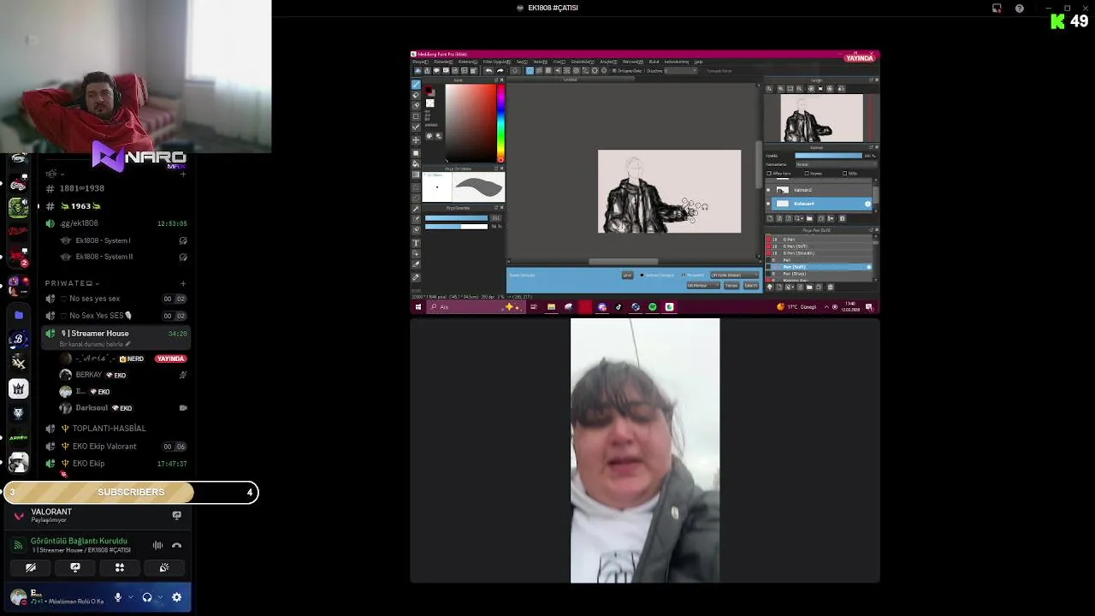
Task: Toggle the Kırpma checkbox in layer panel
Action: pyautogui.click(x=807, y=174)
